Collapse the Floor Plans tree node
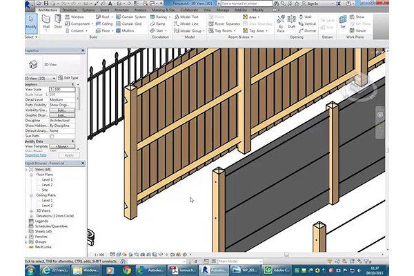The height and width of the screenshot is (276, 414). point(31,175)
